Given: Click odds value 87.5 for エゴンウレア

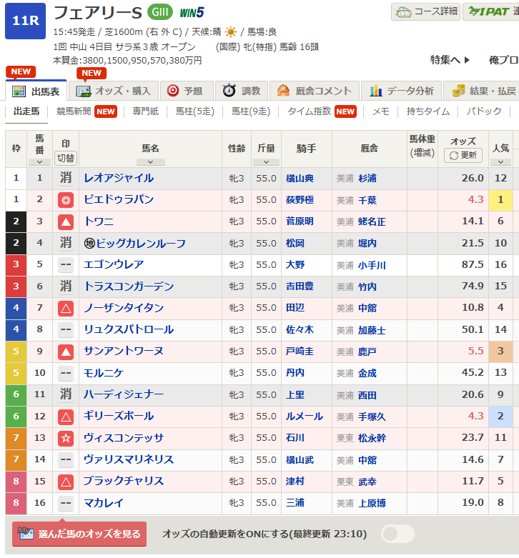Looking at the screenshot, I should [473, 264].
